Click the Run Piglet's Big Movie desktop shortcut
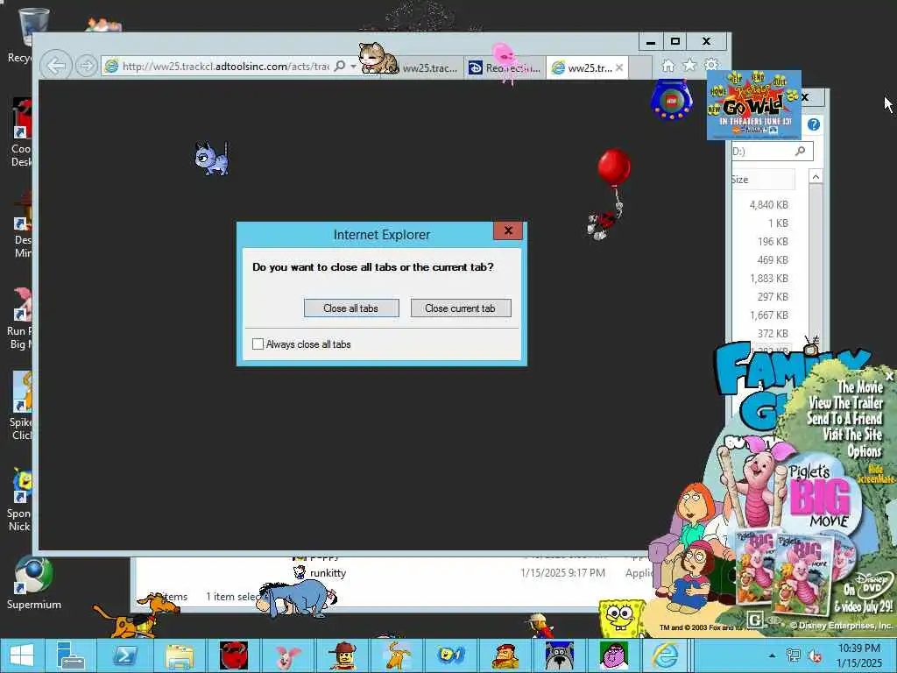 pyautogui.click(x=21, y=317)
